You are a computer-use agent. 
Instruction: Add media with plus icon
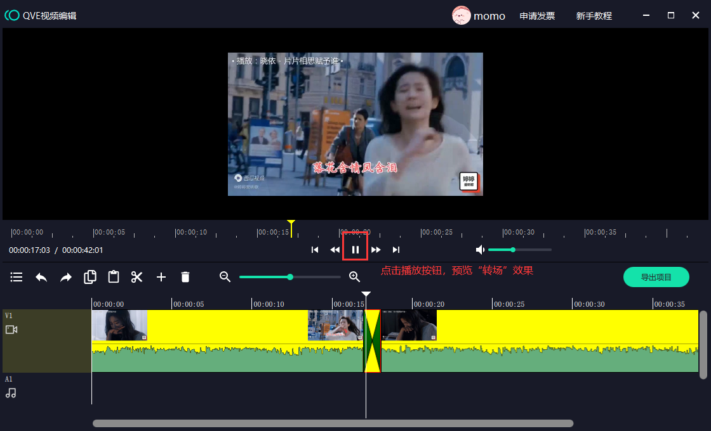click(x=161, y=277)
